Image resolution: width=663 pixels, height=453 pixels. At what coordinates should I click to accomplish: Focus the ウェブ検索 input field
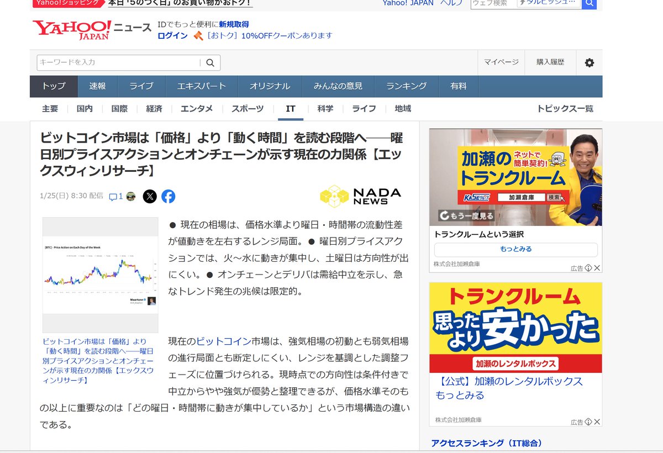click(493, 3)
